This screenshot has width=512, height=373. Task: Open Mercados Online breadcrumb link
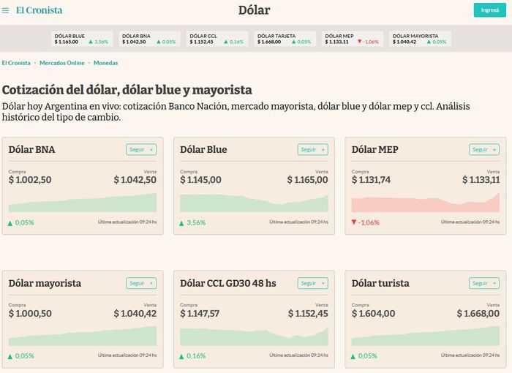(x=62, y=63)
